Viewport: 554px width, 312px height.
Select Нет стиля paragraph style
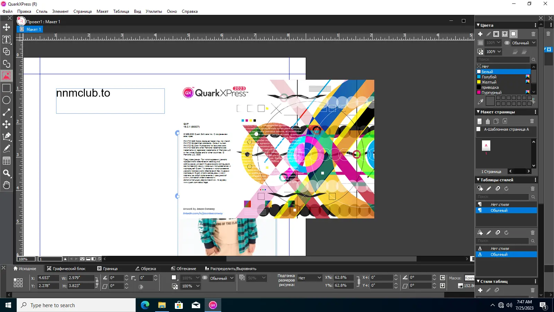click(x=506, y=205)
